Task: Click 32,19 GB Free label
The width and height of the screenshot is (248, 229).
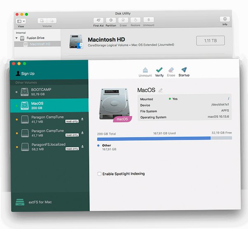Action: pyautogui.click(x=222, y=133)
